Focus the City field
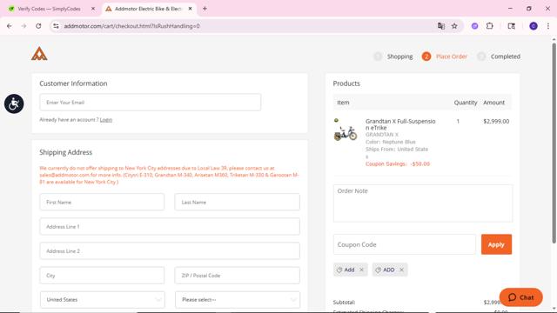This screenshot has width=557, height=313. (102, 276)
